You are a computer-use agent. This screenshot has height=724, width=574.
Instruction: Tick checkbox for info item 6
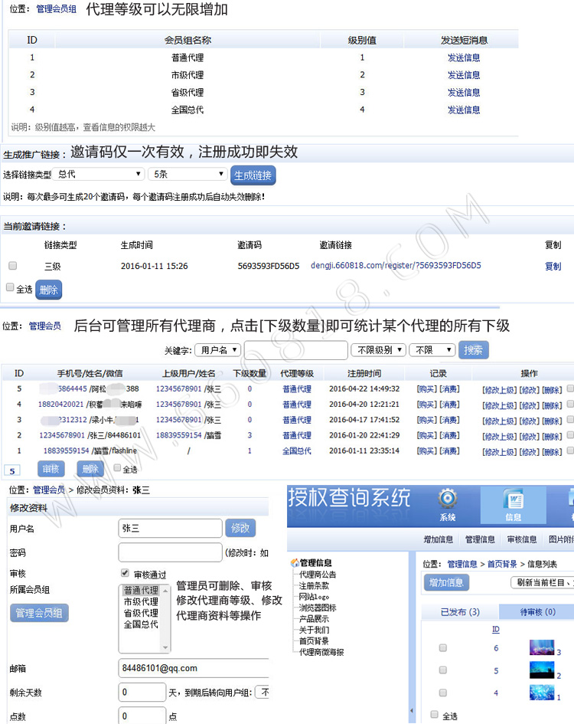[443, 648]
